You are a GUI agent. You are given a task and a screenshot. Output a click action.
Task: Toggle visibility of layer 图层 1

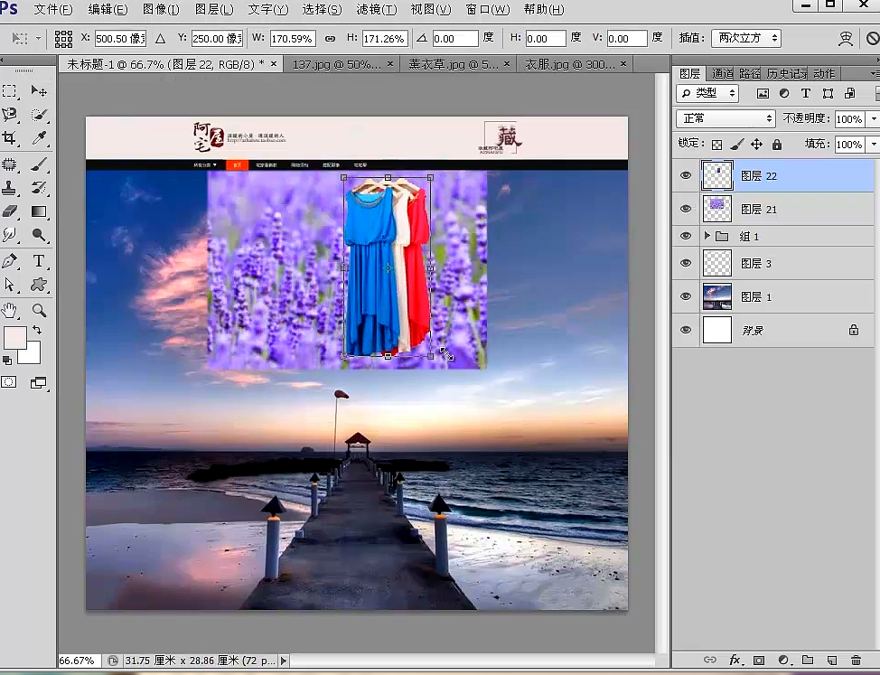coord(686,296)
